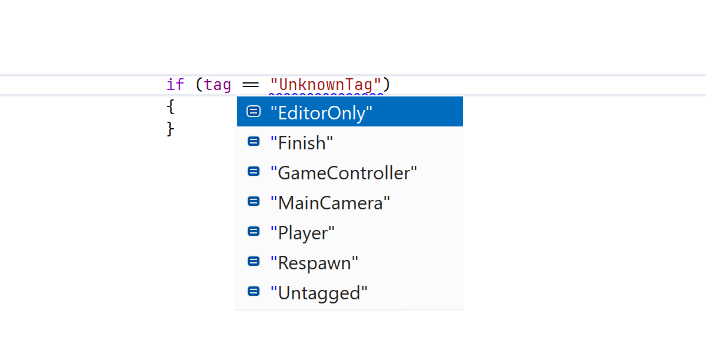Click the icon next to "Respawn"

click(x=254, y=262)
